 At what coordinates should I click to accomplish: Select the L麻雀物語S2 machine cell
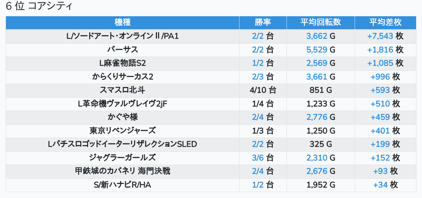(123, 63)
